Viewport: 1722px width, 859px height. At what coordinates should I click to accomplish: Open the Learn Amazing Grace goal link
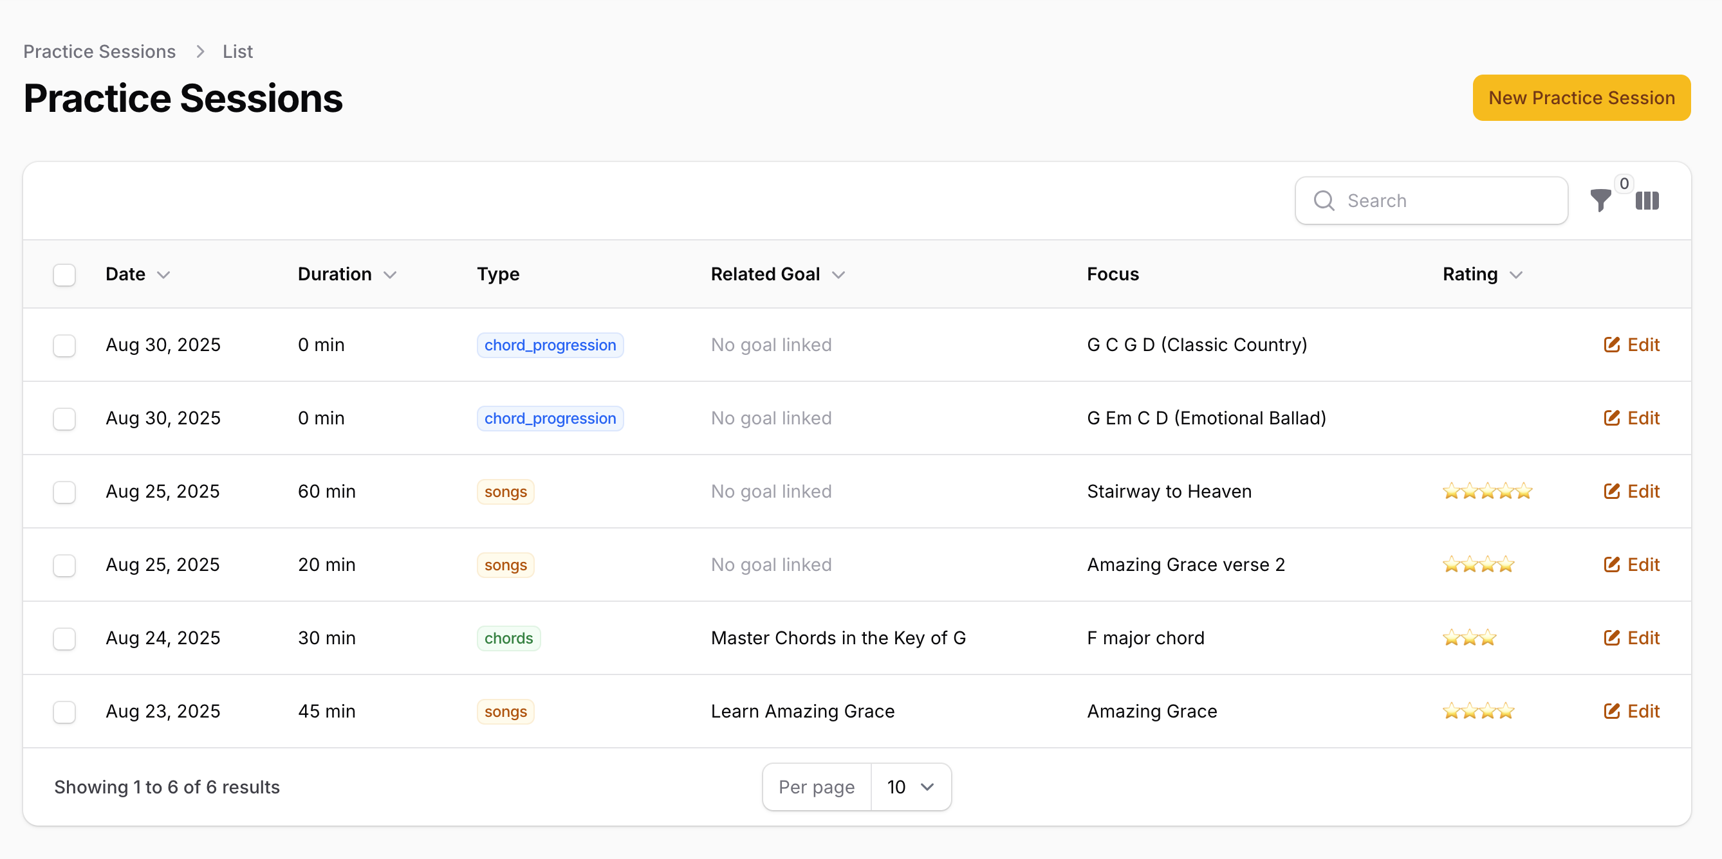(x=802, y=711)
